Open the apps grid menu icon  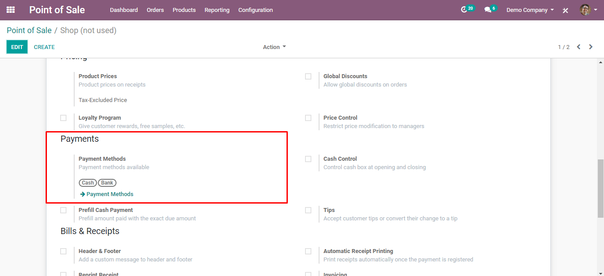pos(11,10)
